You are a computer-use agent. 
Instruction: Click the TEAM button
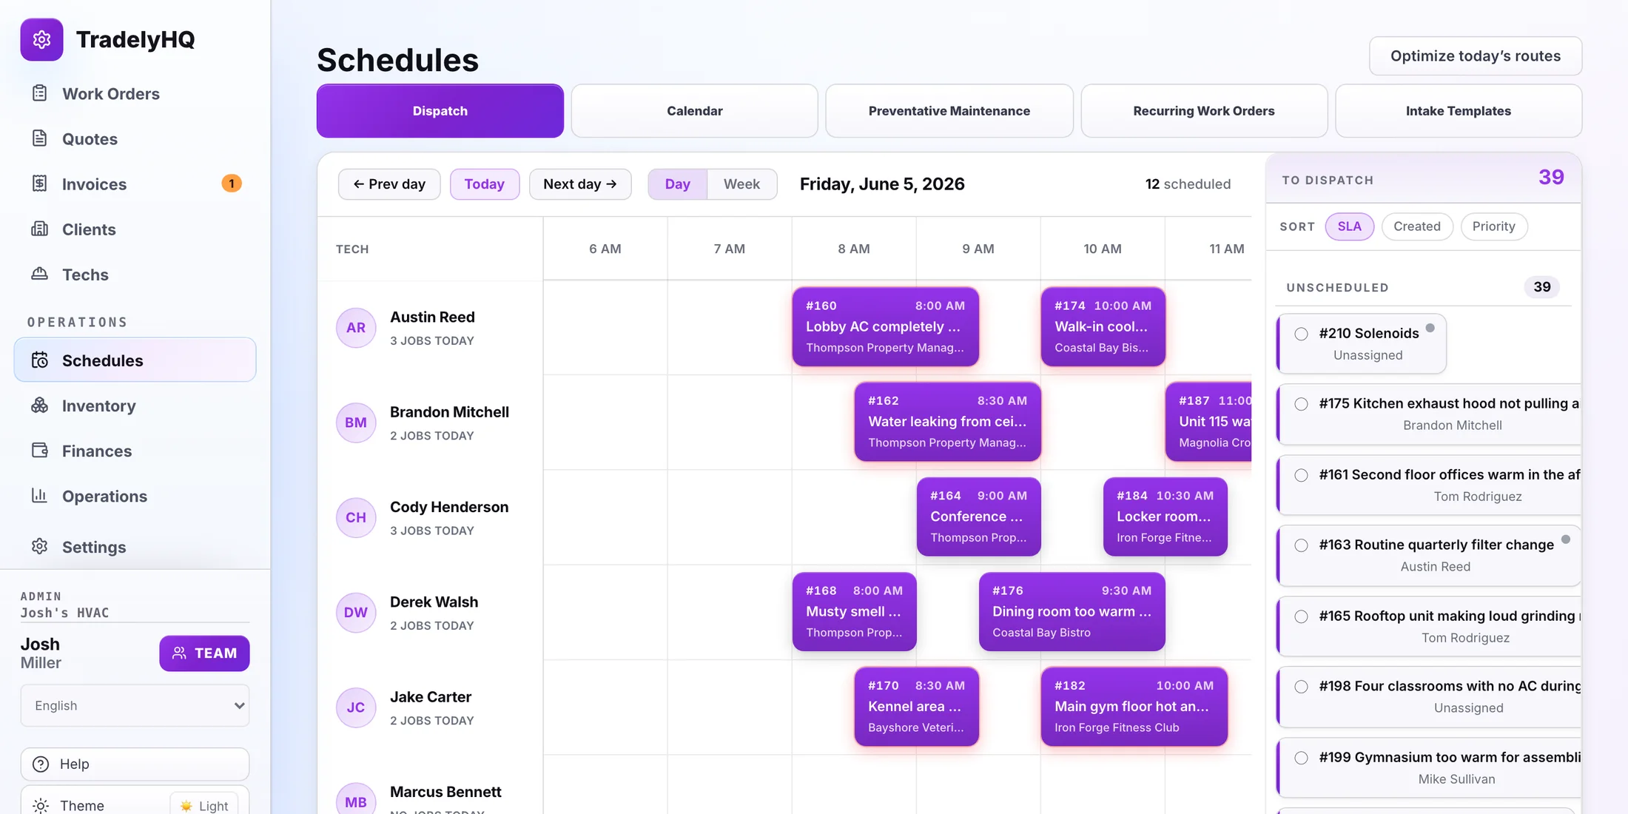204,653
